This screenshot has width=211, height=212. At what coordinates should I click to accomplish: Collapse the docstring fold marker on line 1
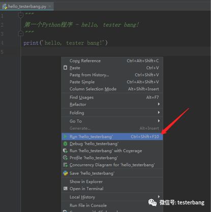tap(21, 15)
